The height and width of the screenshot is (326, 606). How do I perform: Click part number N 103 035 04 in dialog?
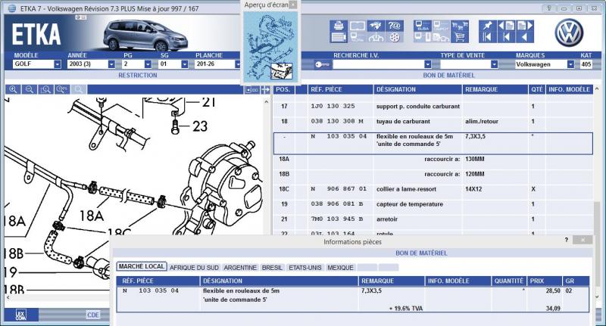click(x=151, y=290)
